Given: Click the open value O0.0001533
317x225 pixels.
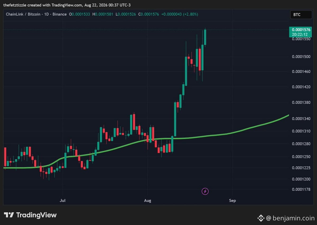Looking at the screenshot, I should click(80, 14).
